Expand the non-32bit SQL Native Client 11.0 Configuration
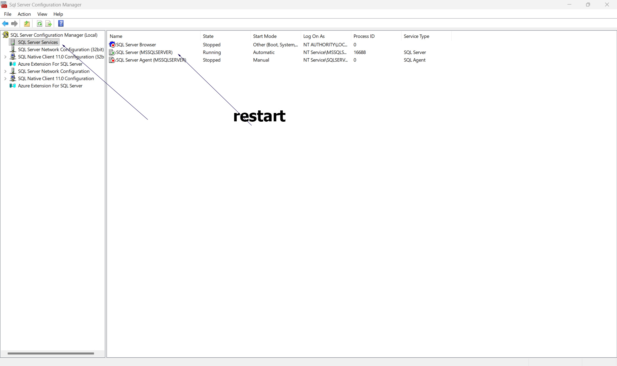 click(5, 79)
